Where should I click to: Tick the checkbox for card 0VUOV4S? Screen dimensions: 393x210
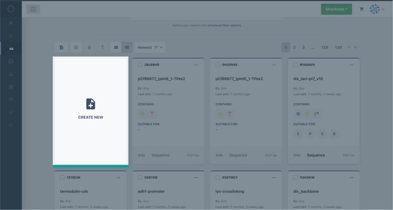click(x=218, y=65)
